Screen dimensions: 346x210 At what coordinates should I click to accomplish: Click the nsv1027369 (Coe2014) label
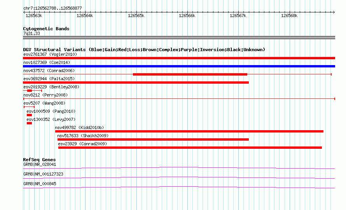pos(47,62)
